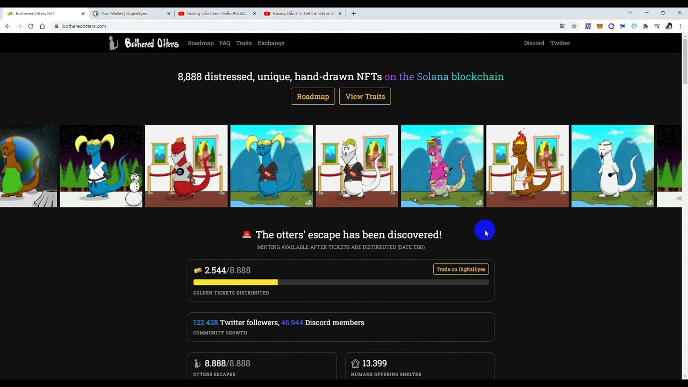The height and width of the screenshot is (387, 688).
Task: Open the Twitter link
Action: (x=560, y=43)
